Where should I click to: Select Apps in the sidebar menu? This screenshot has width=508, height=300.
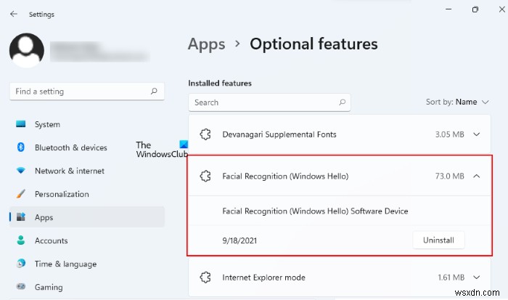44,217
